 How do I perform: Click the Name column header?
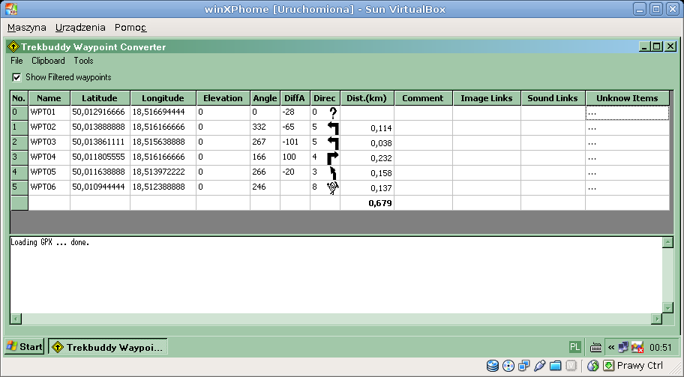point(49,98)
